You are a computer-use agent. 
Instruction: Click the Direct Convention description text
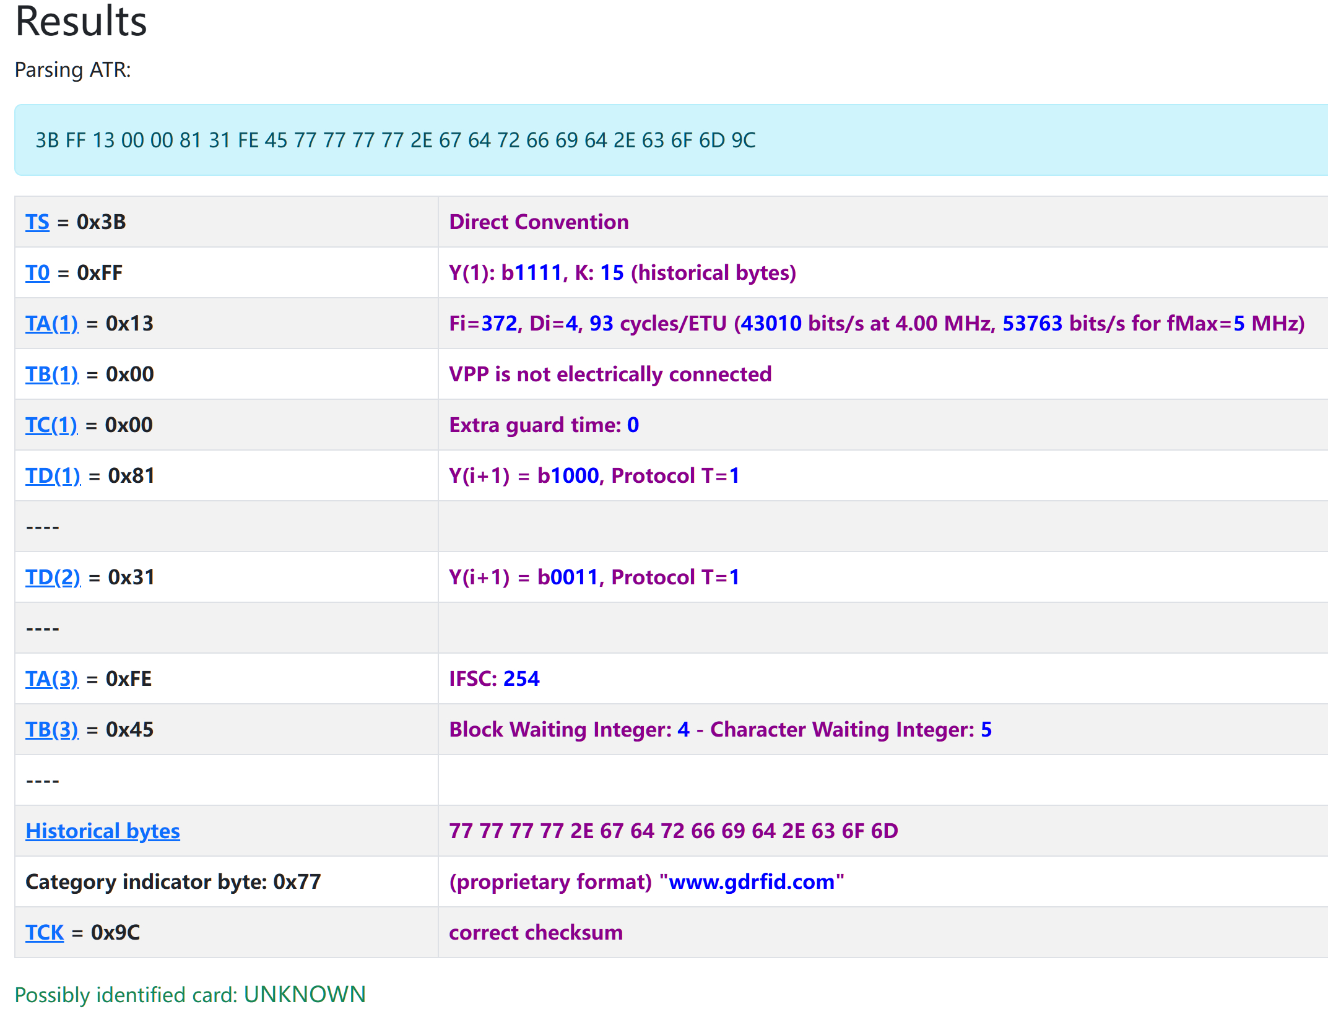[539, 222]
